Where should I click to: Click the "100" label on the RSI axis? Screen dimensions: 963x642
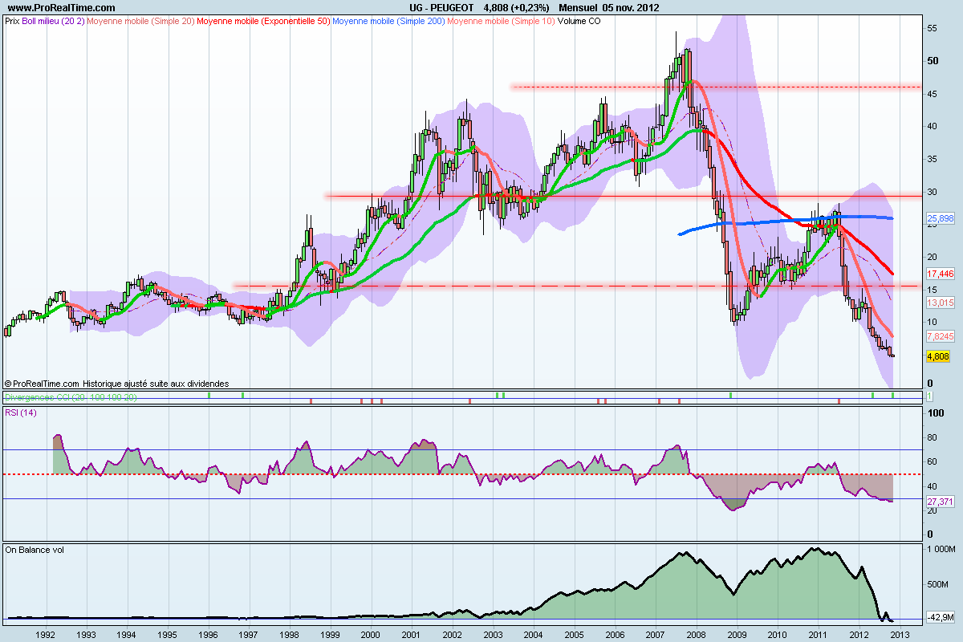point(934,413)
